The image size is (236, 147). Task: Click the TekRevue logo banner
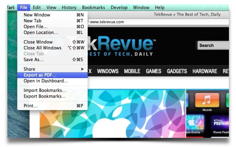[x=122, y=46]
